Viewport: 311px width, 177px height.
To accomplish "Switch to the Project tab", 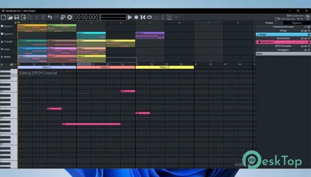I will point(269,23).
